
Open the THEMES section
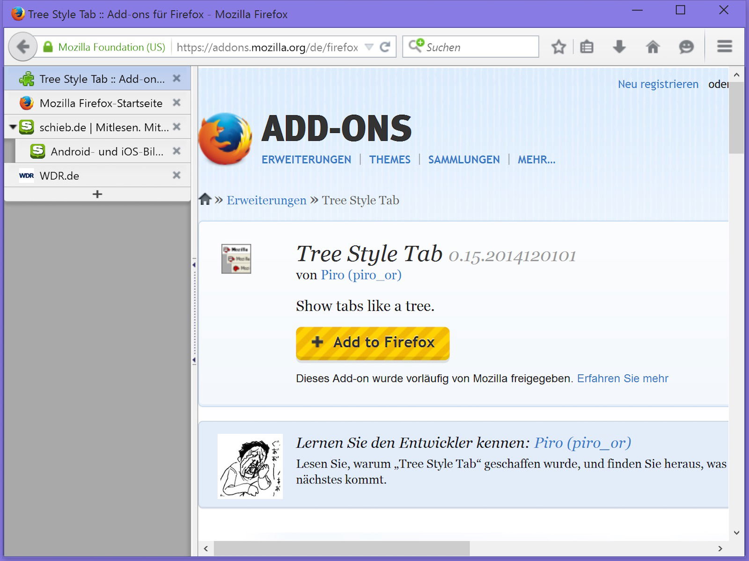tap(389, 160)
